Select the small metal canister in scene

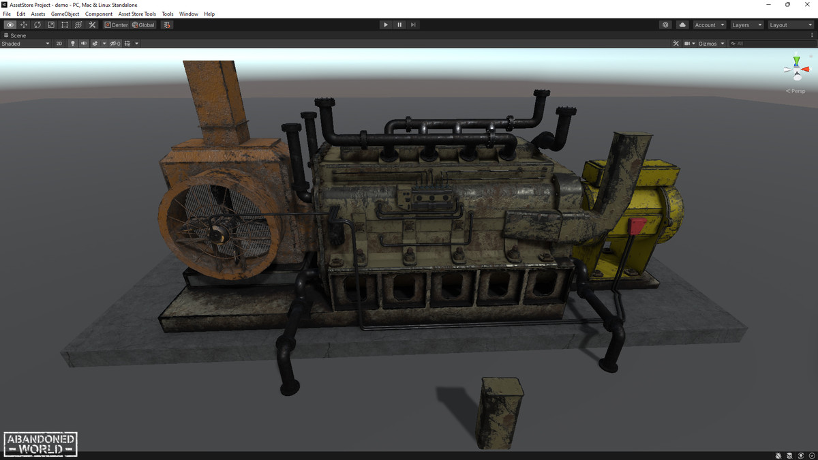click(500, 413)
